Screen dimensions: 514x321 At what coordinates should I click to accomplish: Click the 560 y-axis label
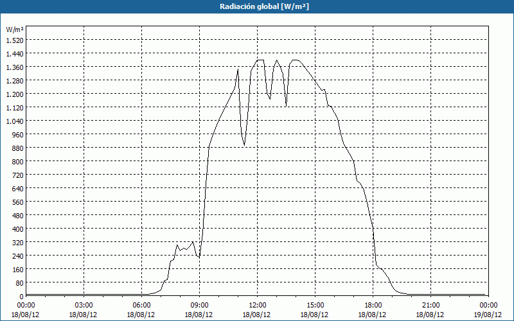tap(18, 202)
